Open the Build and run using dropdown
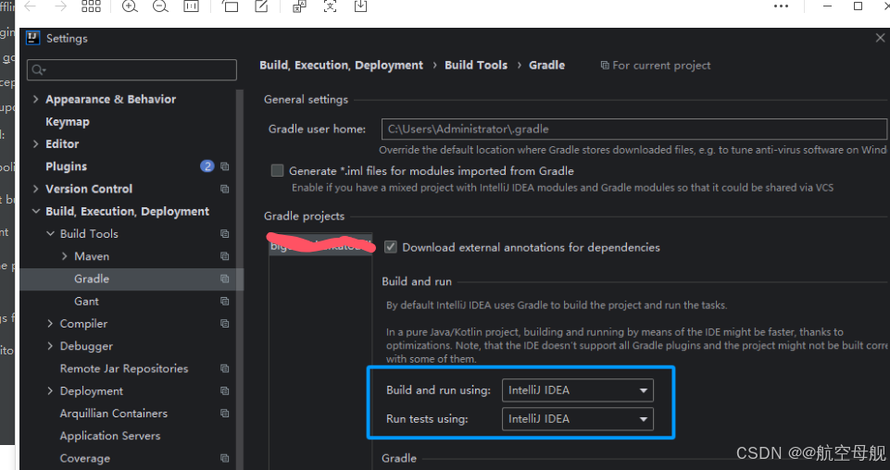 click(578, 390)
